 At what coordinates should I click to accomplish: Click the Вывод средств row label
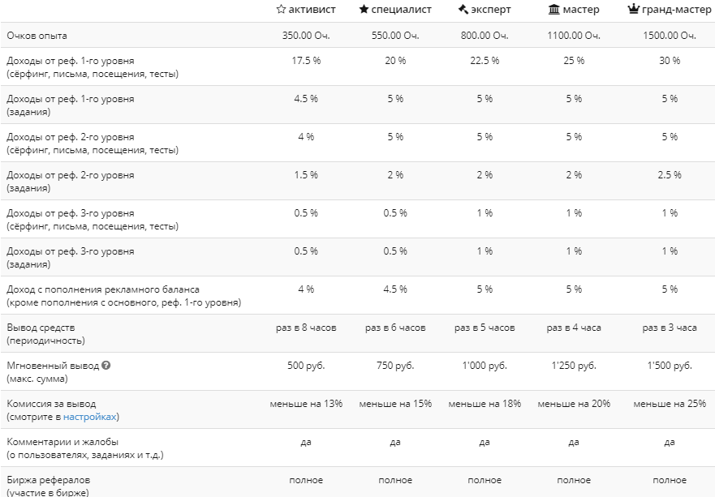[45, 328]
